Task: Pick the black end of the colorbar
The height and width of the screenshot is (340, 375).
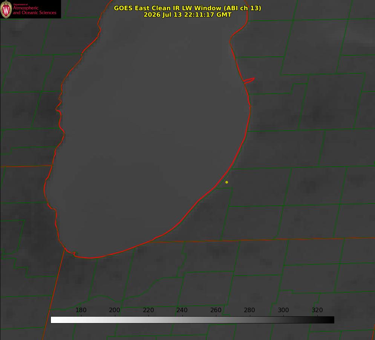Action: click(x=330, y=320)
